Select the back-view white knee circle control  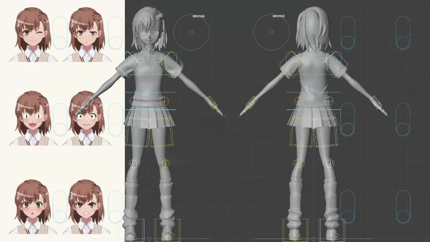click(x=329, y=163)
